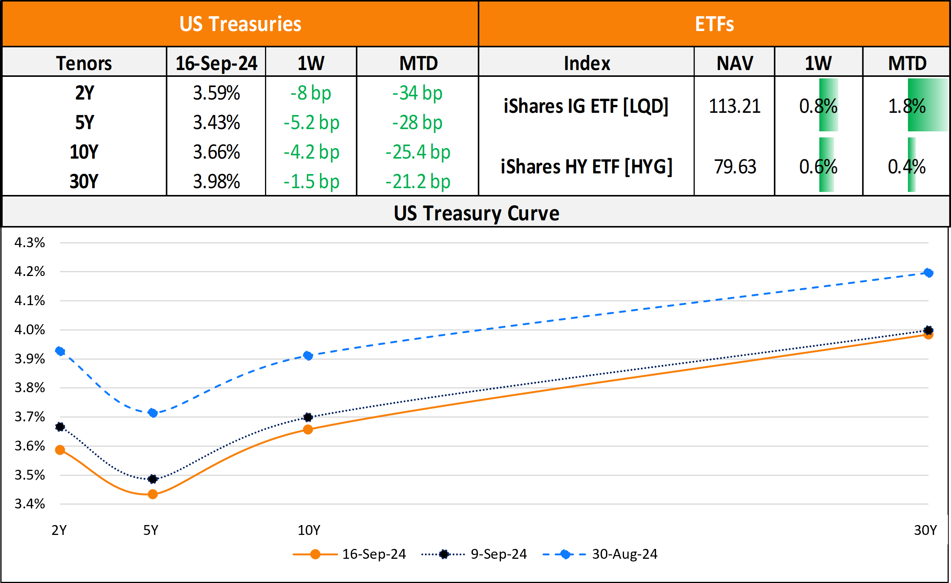Select the iShares HY ETF [HYG] cell
Screen dimensions: 951x583
586,167
